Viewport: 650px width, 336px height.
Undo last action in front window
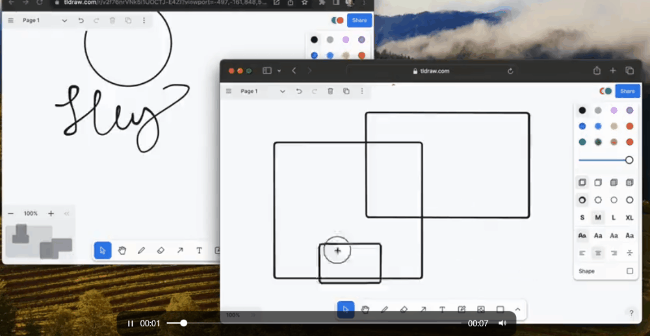point(299,91)
